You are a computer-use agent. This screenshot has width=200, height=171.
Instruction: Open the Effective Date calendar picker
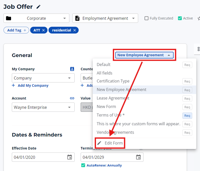pyautogui.click(x=69, y=157)
